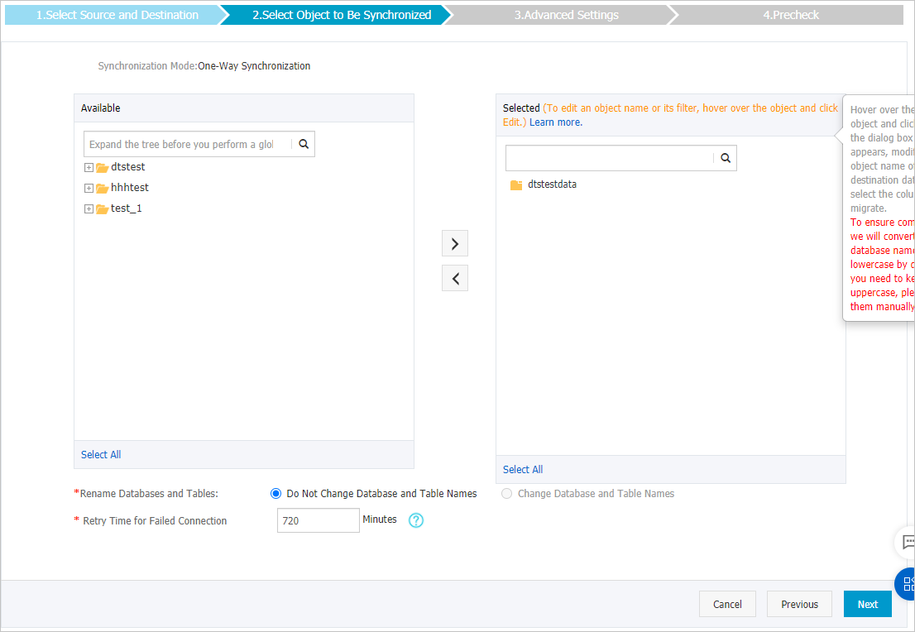This screenshot has height=632, width=915.
Task: Click the dtstest folder icon
Action: (102, 166)
